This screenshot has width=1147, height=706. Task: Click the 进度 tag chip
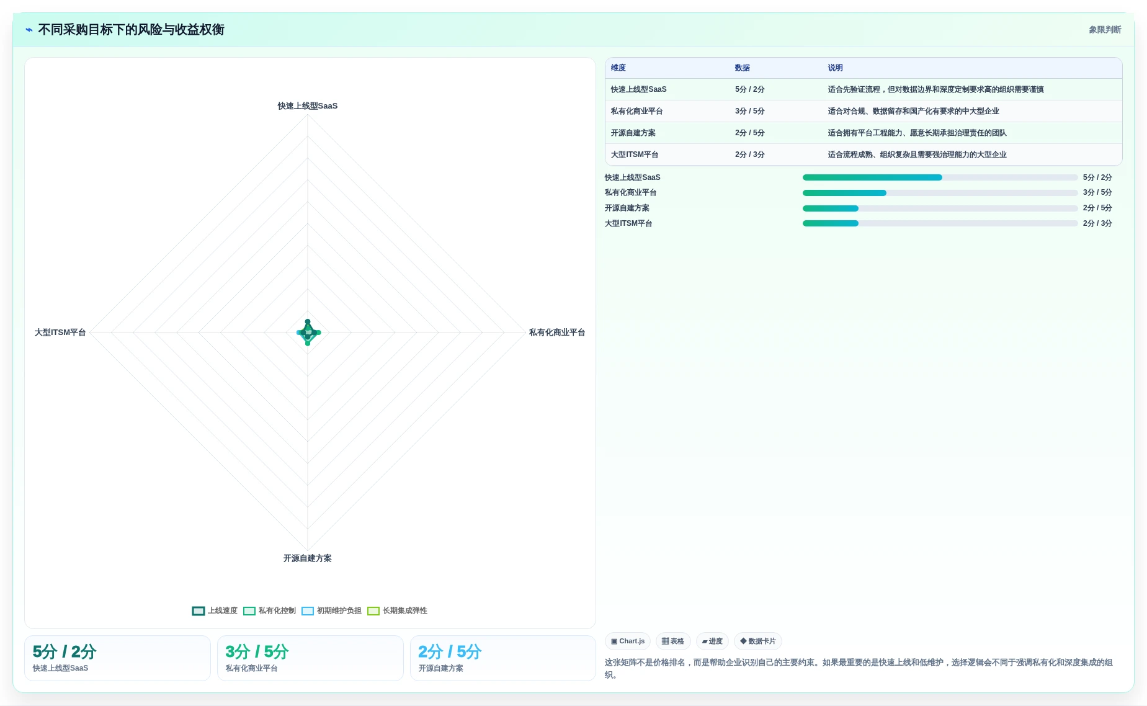click(712, 641)
